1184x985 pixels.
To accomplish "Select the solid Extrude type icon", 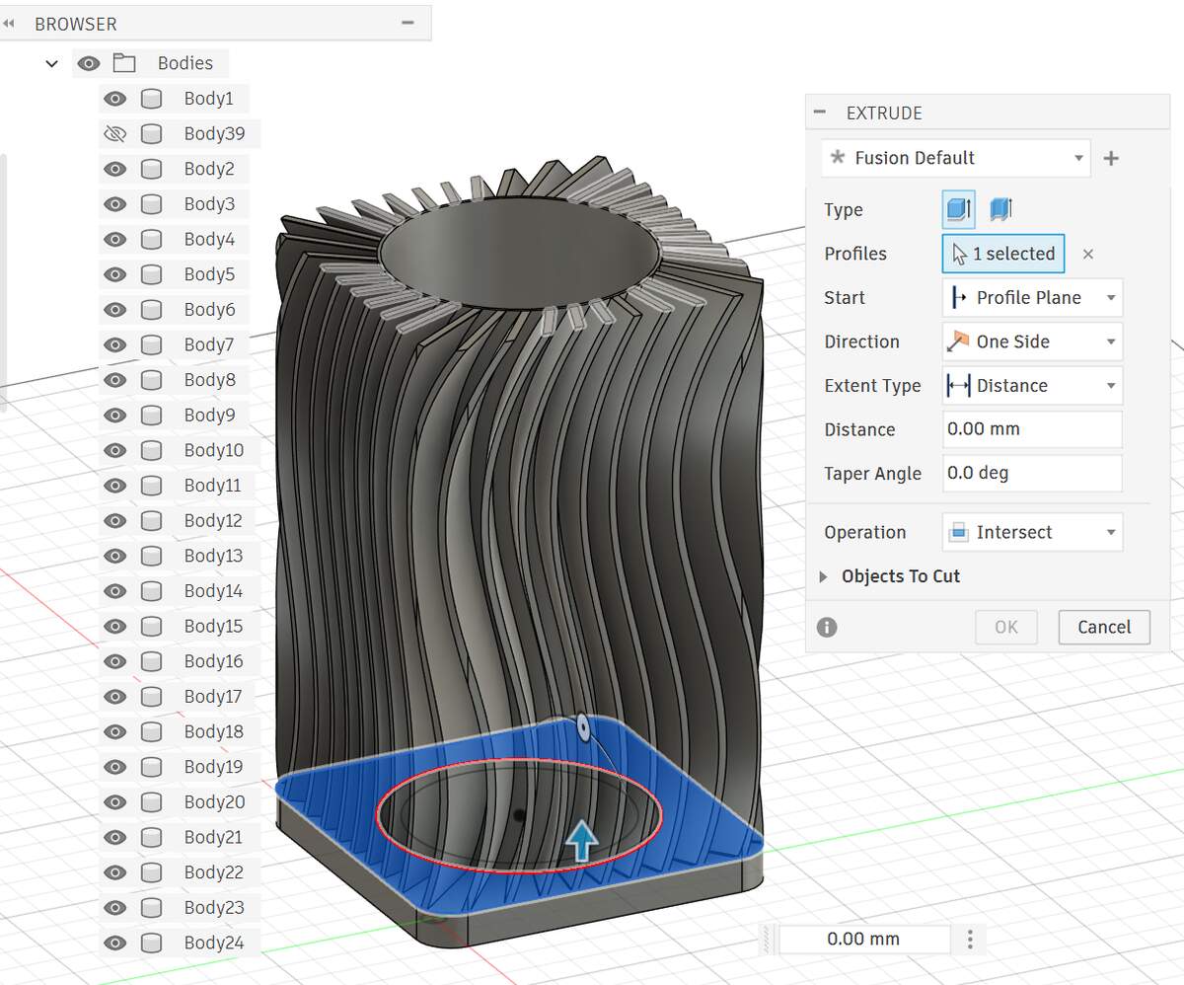I will pyautogui.click(x=958, y=209).
